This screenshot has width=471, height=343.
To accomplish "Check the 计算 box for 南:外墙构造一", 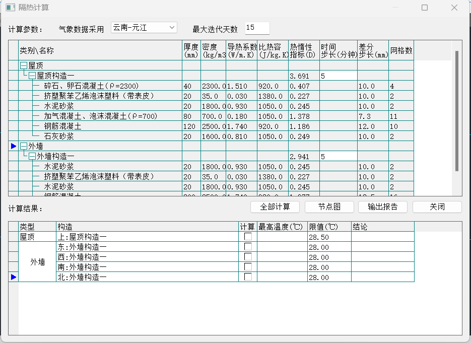I will pyautogui.click(x=248, y=267).
